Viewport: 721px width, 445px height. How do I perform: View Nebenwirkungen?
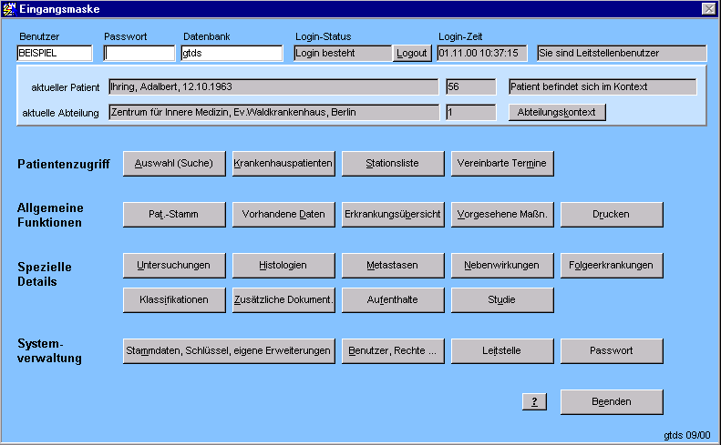tap(502, 266)
